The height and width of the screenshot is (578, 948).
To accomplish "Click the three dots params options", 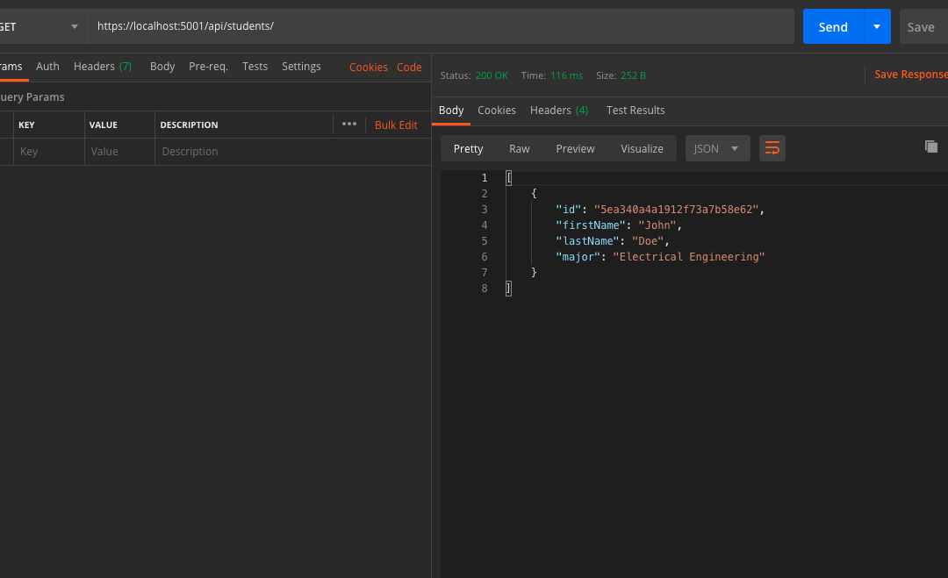I will click(349, 125).
